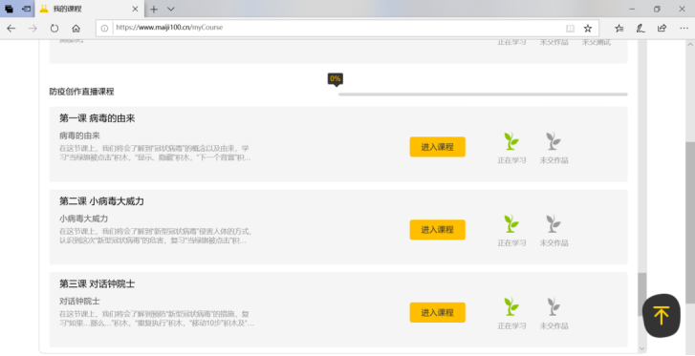This screenshot has width=695, height=356.
Task: Enter course for 第一课 病毒的由来
Action: click(x=438, y=147)
